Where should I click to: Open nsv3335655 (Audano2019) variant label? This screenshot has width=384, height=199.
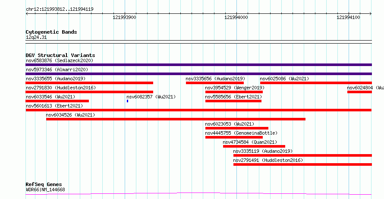click(x=56, y=79)
